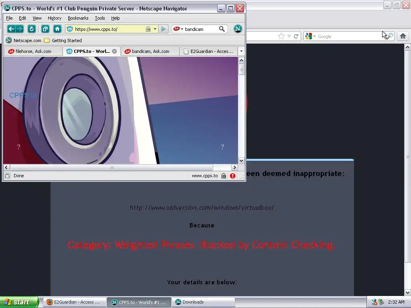Viewport: 411px width, 308px height.
Task: Click the padlock security icon in URL bar
Action: coord(148,29)
